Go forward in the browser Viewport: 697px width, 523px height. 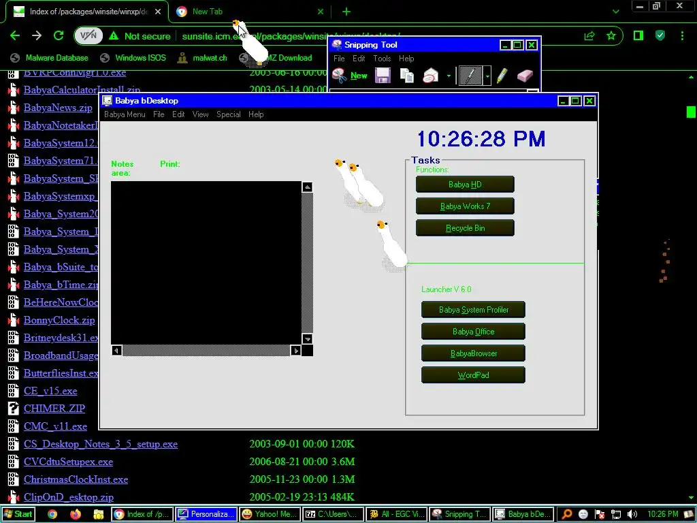pyautogui.click(x=37, y=35)
